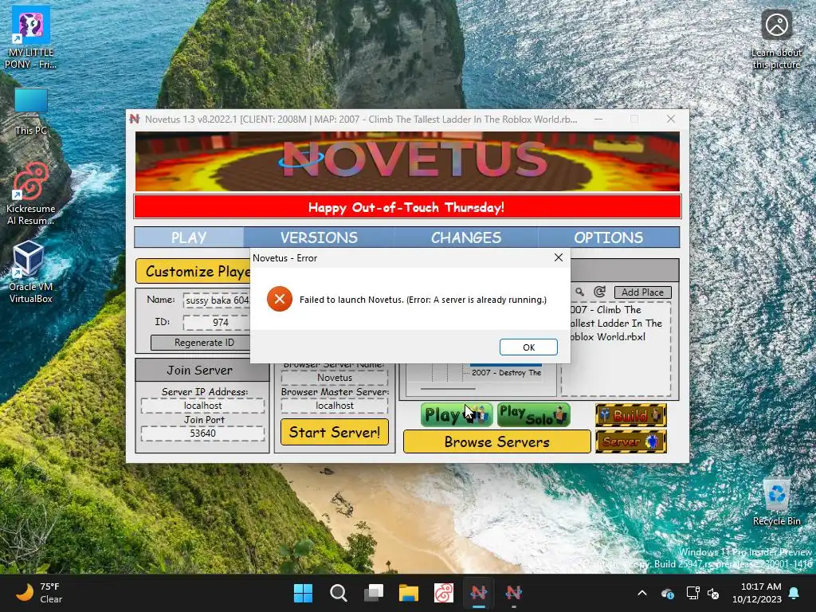
Task: Click the green Play button
Action: (457, 414)
